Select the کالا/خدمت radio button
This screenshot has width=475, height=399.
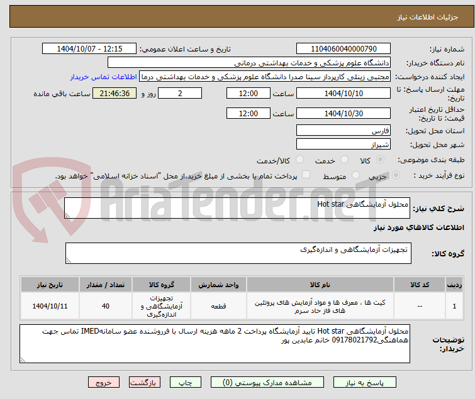coord(299,160)
